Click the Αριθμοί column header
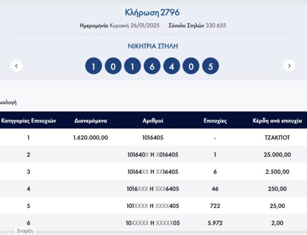 click(153, 121)
